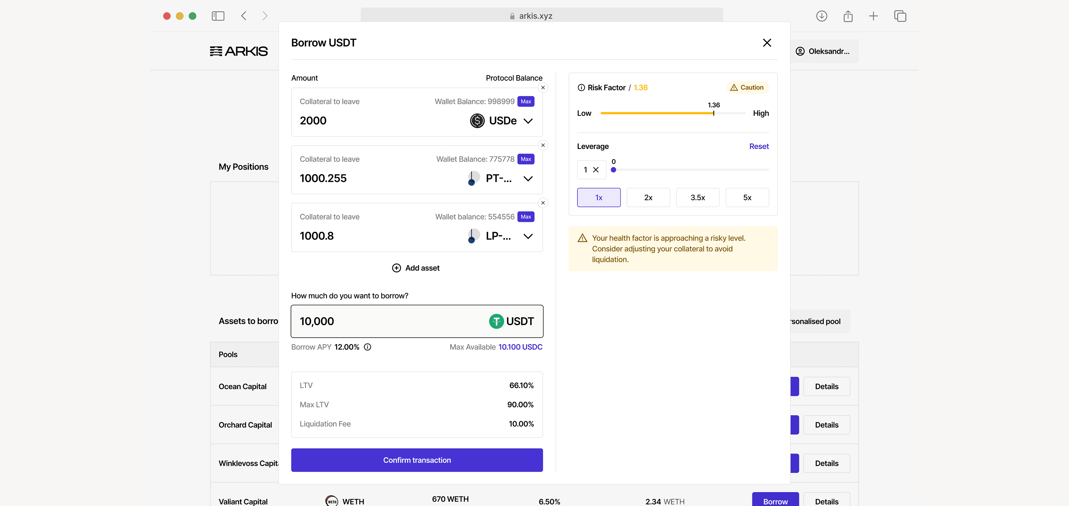
Task: Open browser downloads
Action: click(x=822, y=16)
